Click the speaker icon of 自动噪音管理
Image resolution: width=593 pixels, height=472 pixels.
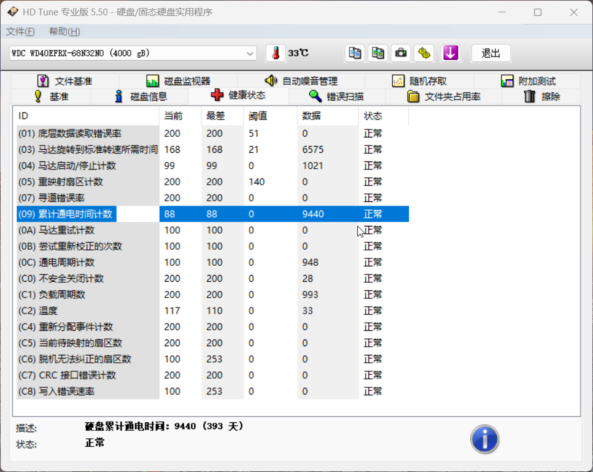(271, 80)
